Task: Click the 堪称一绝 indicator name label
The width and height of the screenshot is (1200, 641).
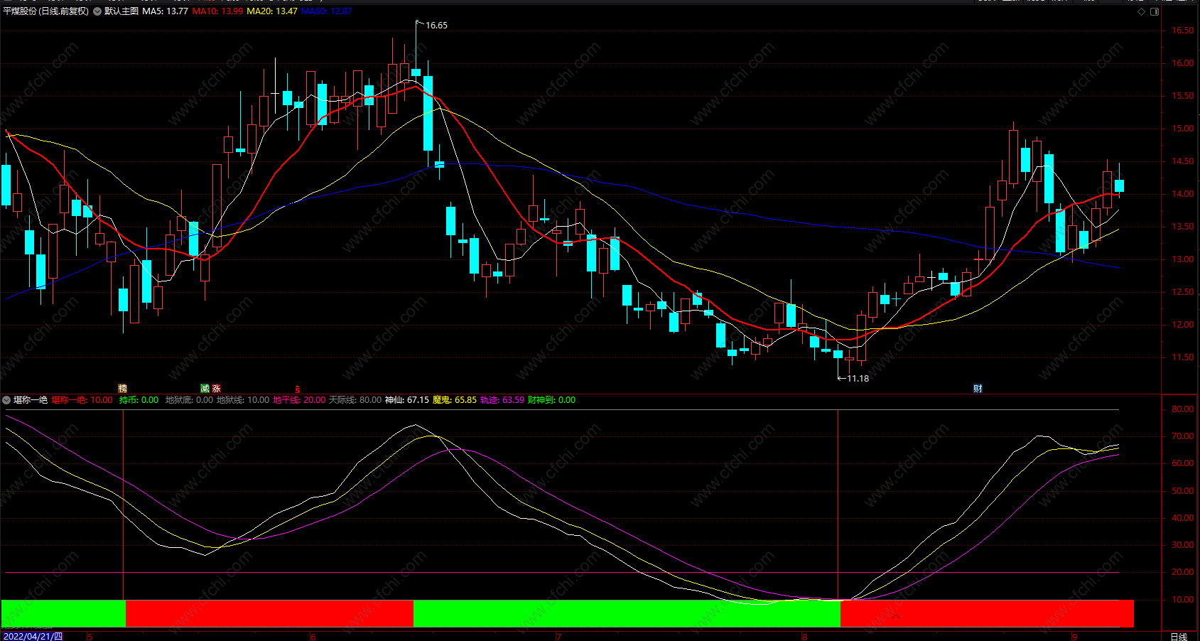Action: (x=31, y=400)
